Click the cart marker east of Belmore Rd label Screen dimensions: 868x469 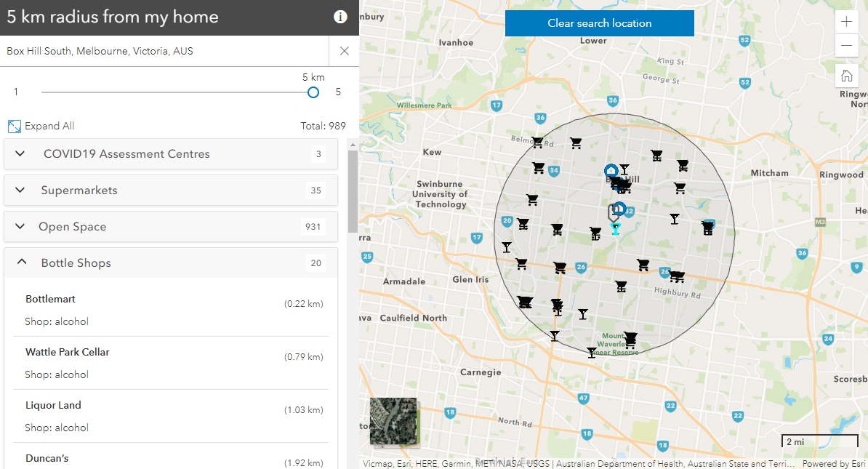[576, 143]
